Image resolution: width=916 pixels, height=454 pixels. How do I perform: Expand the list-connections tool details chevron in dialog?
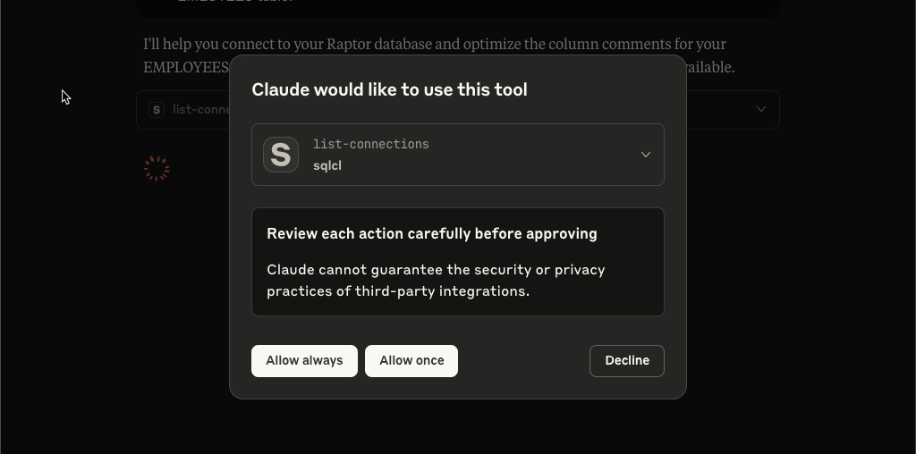646,155
